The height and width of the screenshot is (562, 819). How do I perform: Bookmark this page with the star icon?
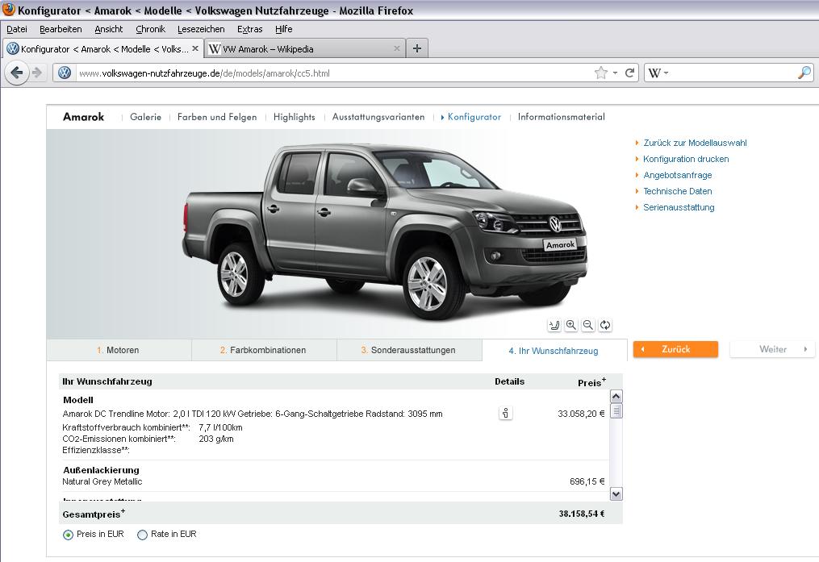coord(600,73)
